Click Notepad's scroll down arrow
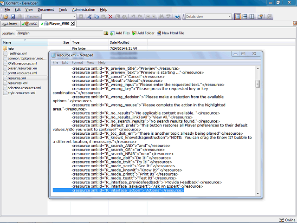The width and height of the screenshot is (297, 223). pyautogui.click(x=258, y=194)
